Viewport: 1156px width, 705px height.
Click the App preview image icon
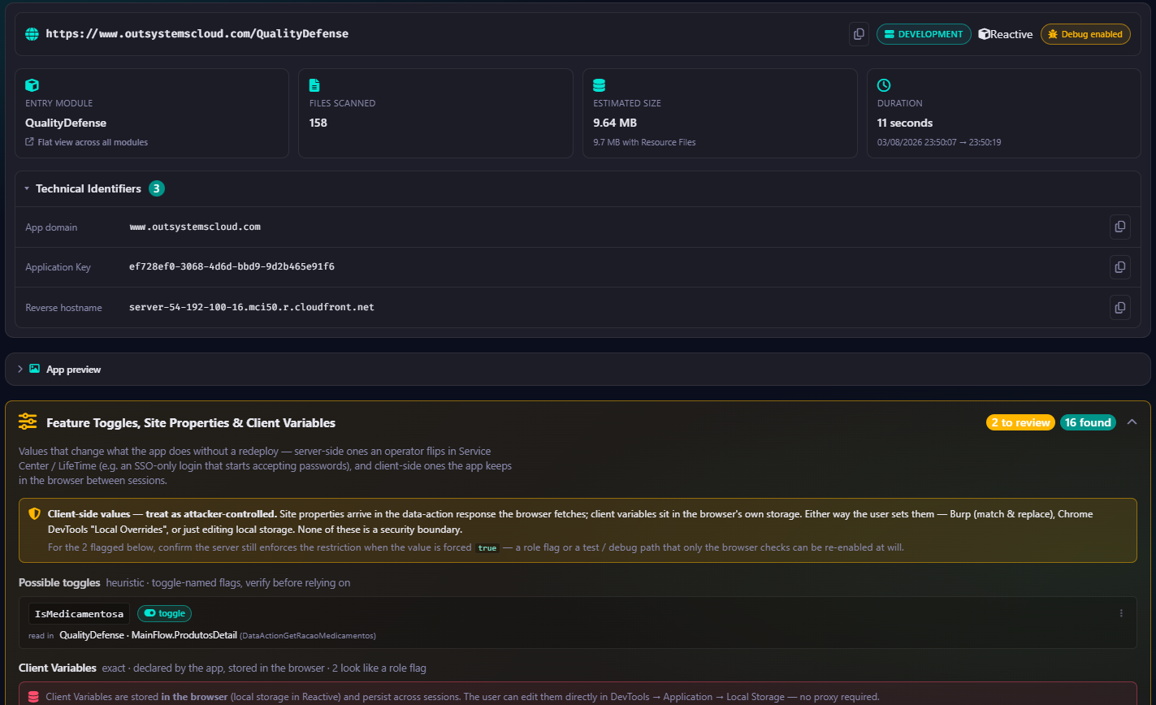coord(34,369)
